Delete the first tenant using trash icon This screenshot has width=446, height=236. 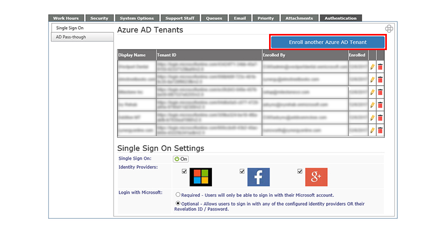(380, 67)
